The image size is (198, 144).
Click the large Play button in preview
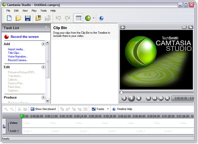[131, 98]
